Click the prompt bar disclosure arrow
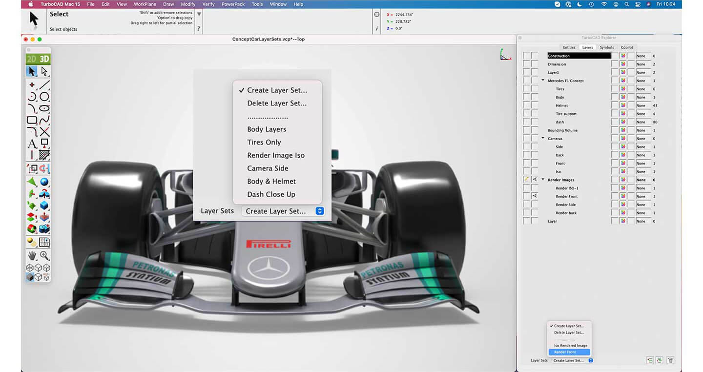703x372 pixels. click(199, 14)
